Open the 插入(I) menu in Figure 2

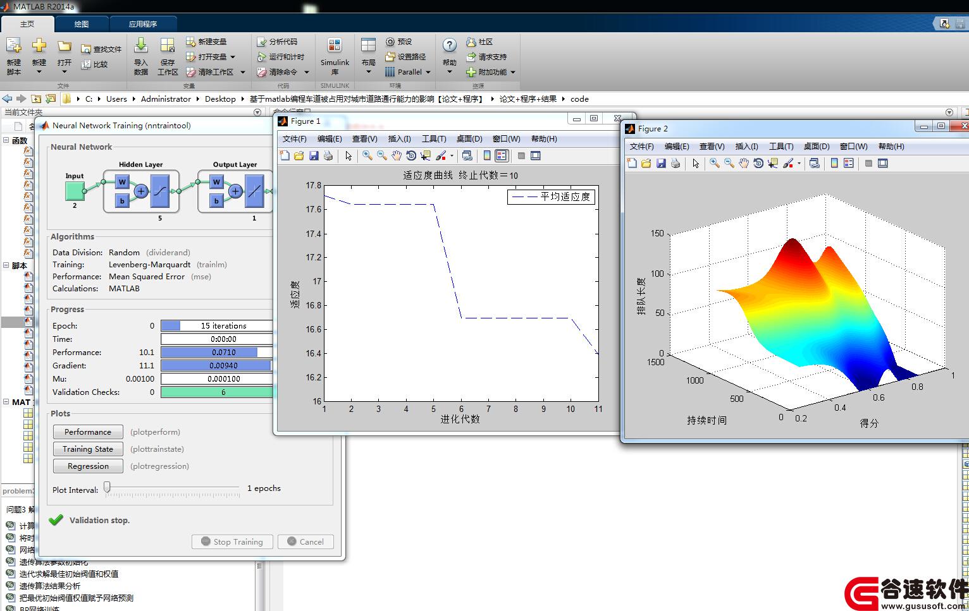[x=746, y=147]
